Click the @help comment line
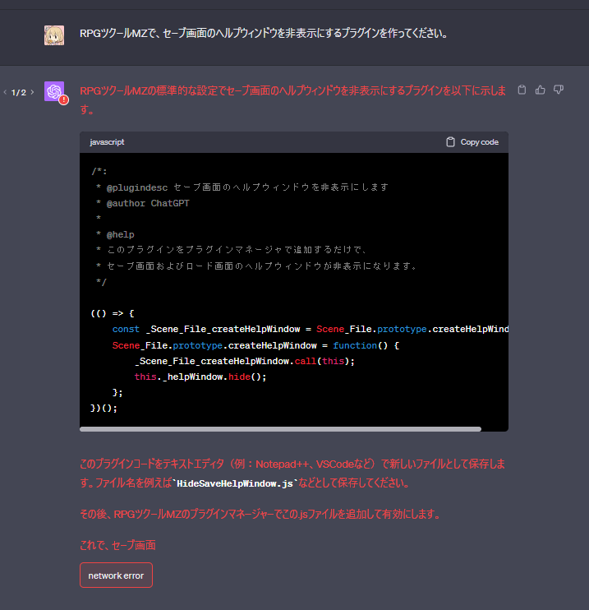Image resolution: width=589 pixels, height=610 pixels. (115, 234)
